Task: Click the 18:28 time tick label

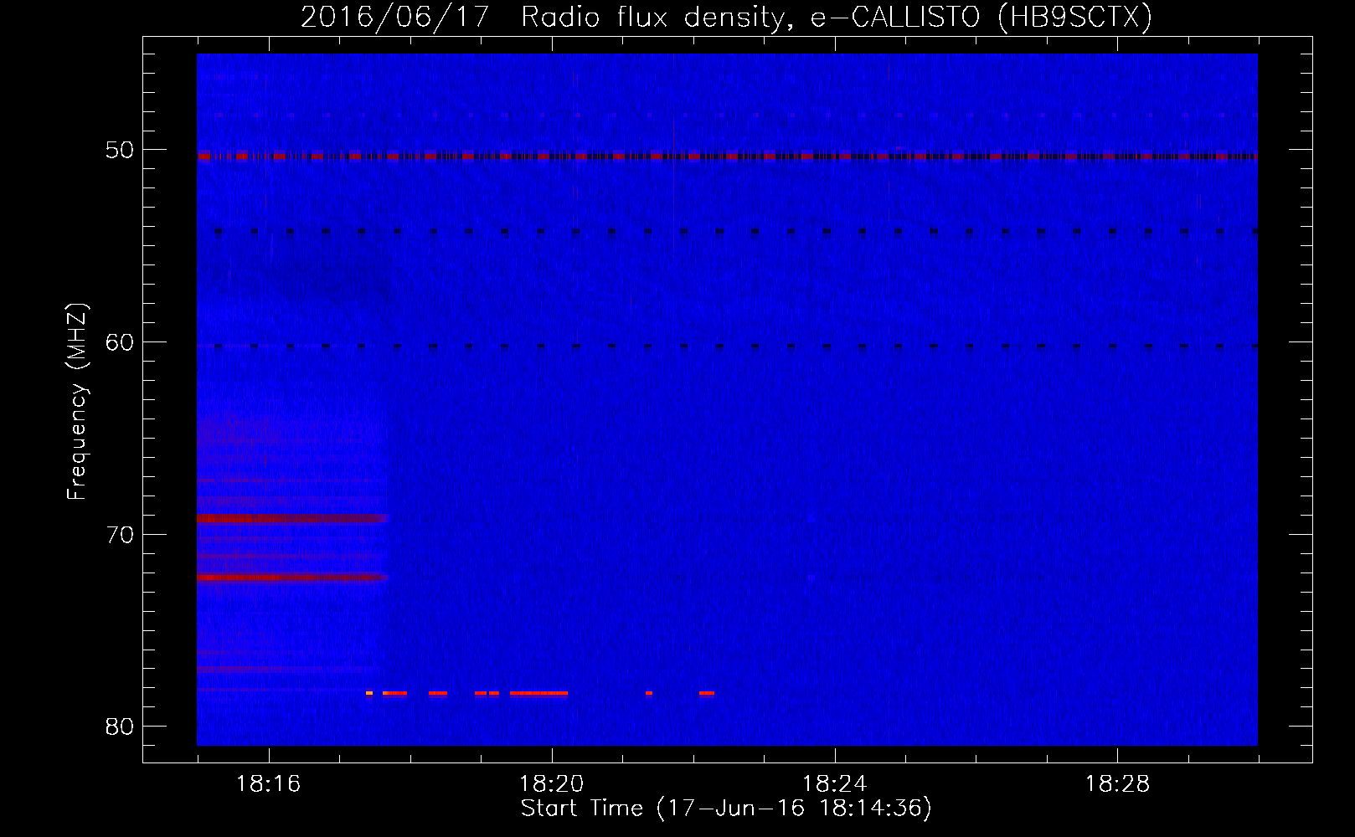Action: pyautogui.click(x=1117, y=784)
